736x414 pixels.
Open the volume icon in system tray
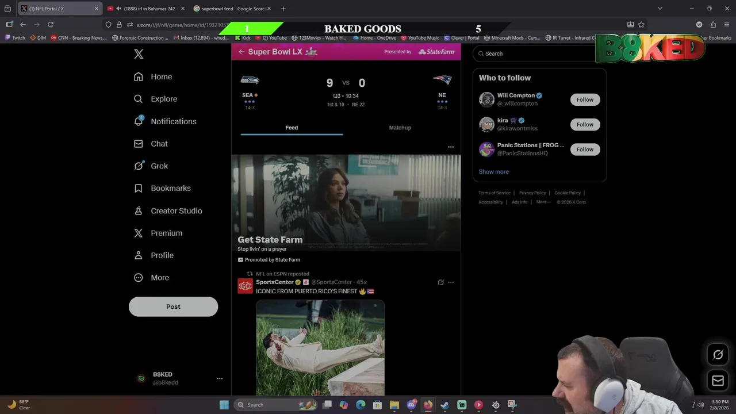click(700, 405)
